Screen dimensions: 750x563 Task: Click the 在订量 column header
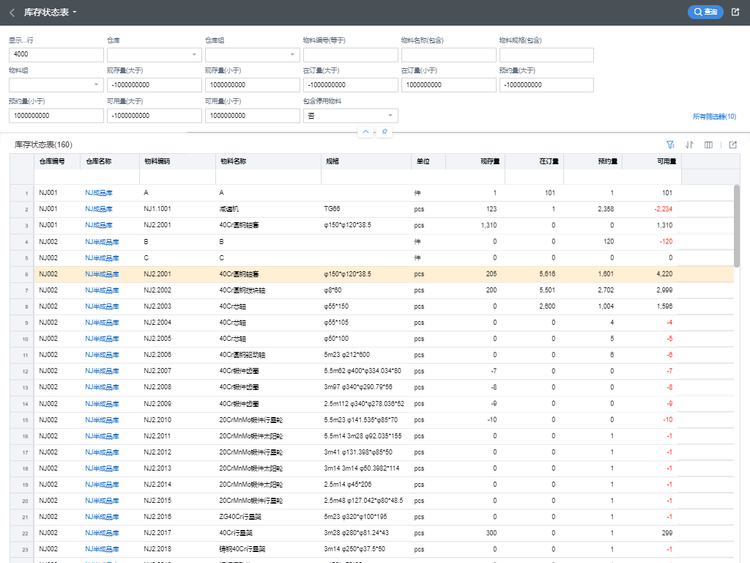(x=534, y=161)
